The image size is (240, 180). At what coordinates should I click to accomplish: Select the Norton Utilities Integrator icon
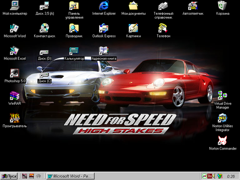point(223,118)
